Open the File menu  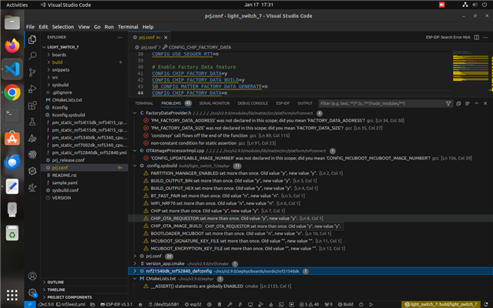pyautogui.click(x=30, y=27)
